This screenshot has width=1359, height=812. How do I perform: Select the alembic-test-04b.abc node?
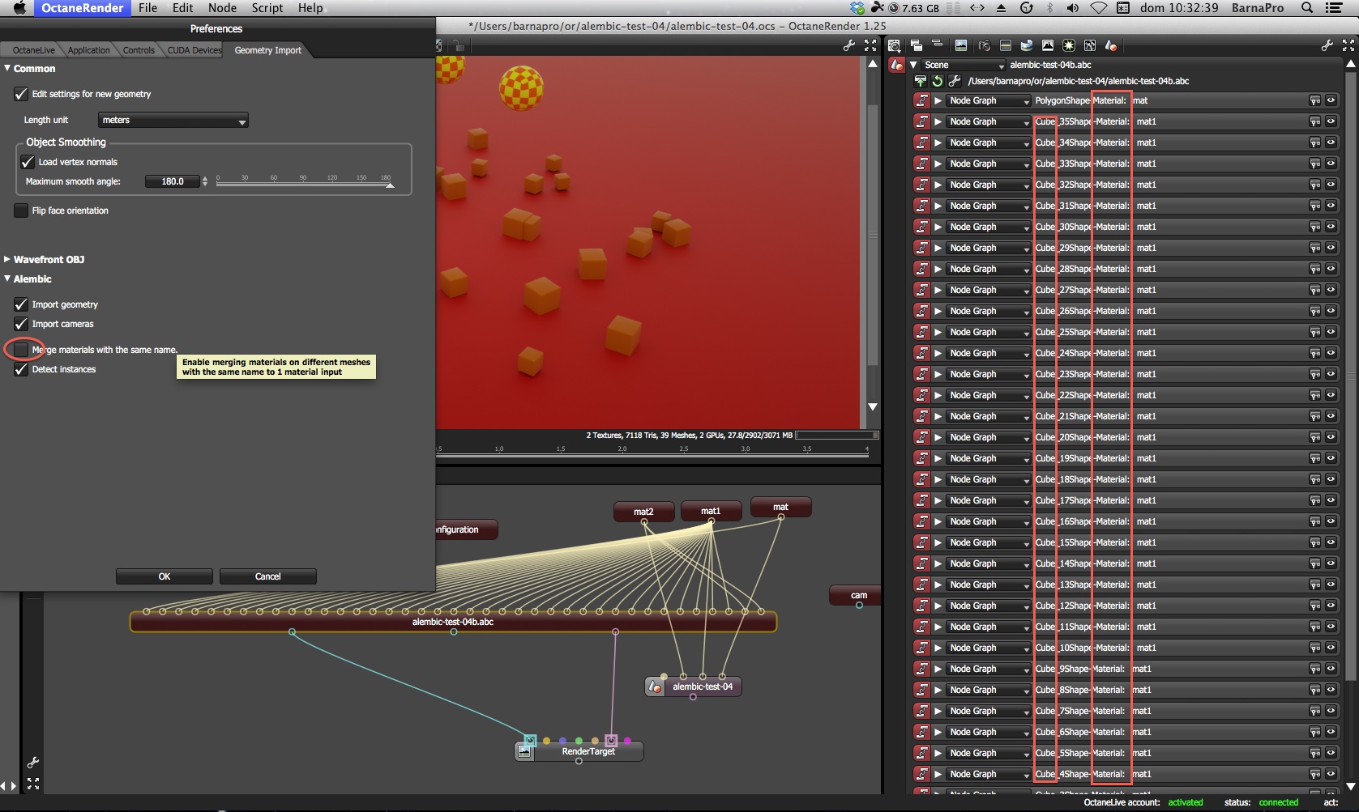click(453, 622)
